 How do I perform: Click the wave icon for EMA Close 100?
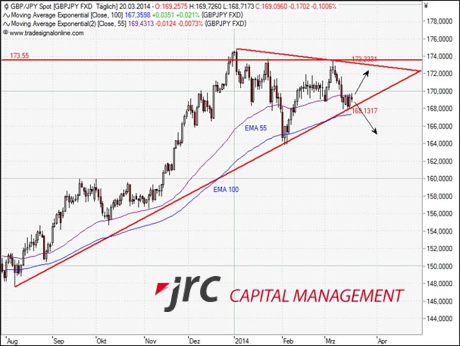6,16
